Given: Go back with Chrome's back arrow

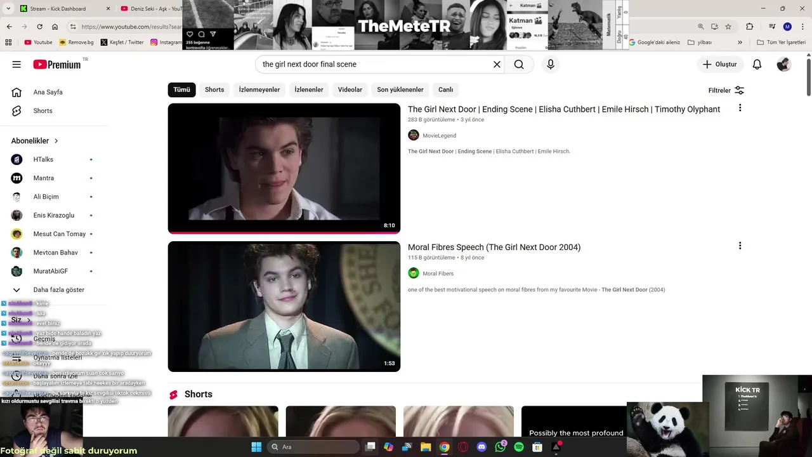Looking at the screenshot, I should coord(9,27).
